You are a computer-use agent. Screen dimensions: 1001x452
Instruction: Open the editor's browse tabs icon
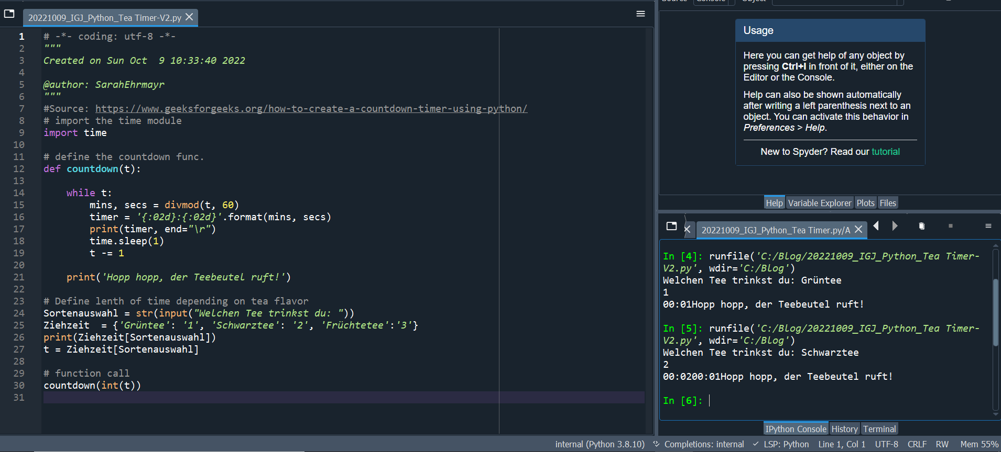[9, 14]
